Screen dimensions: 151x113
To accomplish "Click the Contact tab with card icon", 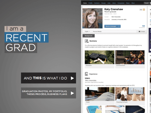I will [x=142, y=31].
